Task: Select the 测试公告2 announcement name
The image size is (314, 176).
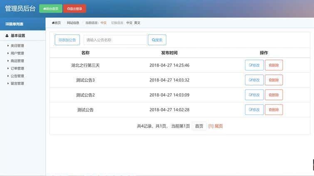Action: click(86, 95)
